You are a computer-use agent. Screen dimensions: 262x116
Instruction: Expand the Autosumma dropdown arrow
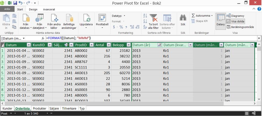click(x=212, y=16)
